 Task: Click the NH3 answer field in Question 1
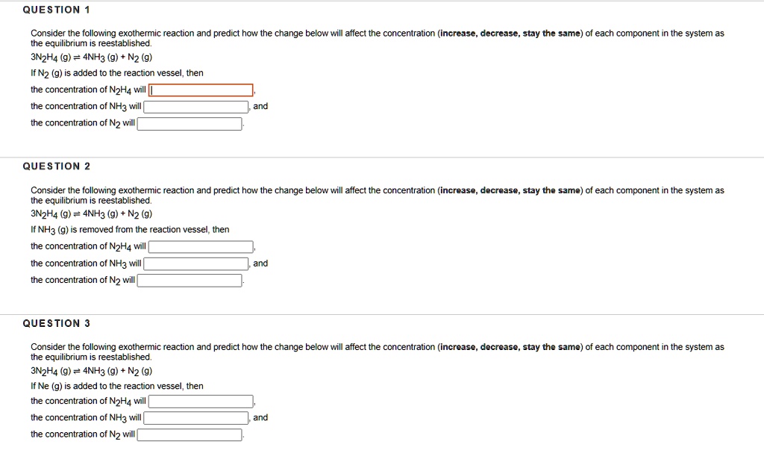click(196, 107)
